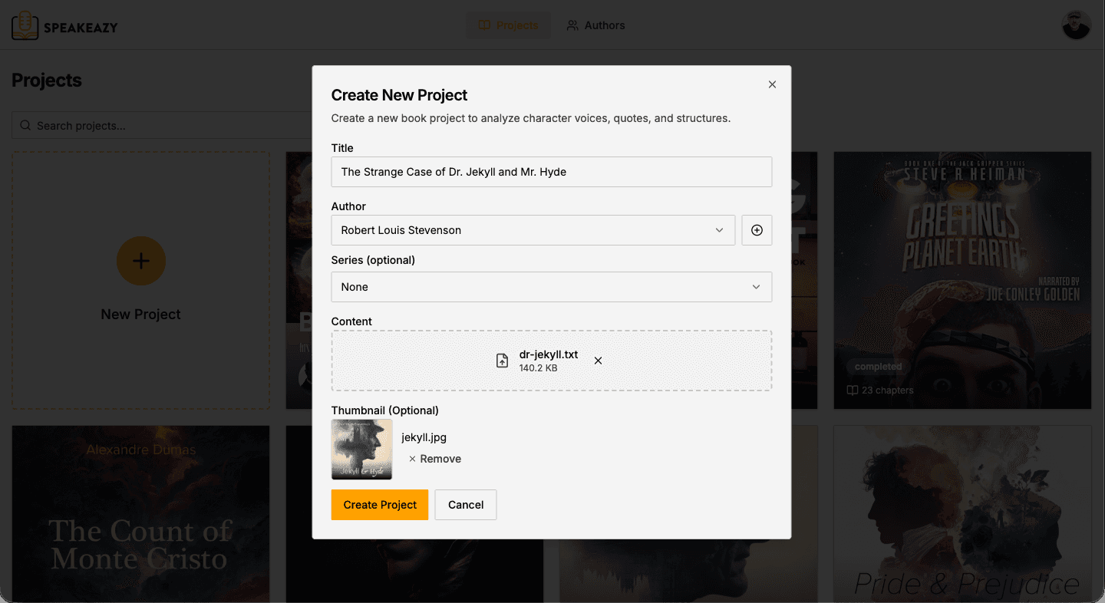The image size is (1105, 603).
Task: Click the book icon next to 23 chapters
Action: (852, 390)
